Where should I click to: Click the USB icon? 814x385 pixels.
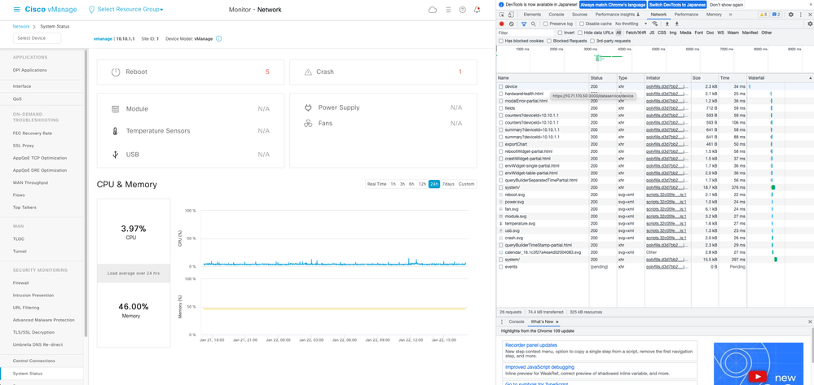tap(115, 154)
